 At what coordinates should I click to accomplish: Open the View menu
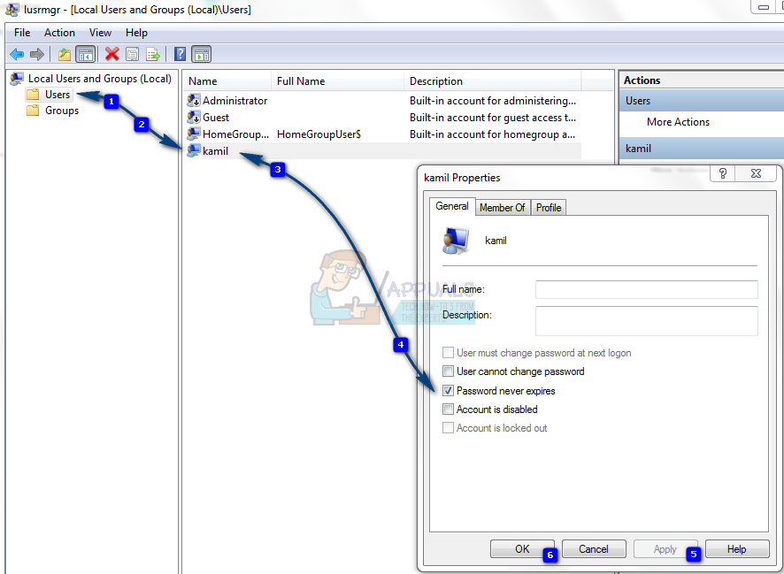click(100, 33)
